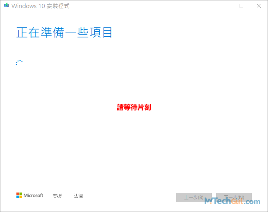Click the red 請等待片刻 text
The width and height of the screenshot is (268, 212).
(134, 108)
